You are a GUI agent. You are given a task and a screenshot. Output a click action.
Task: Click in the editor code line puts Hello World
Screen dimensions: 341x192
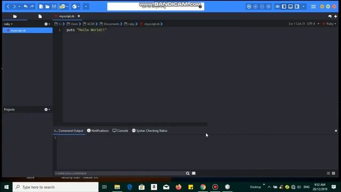pyautogui.click(x=86, y=30)
